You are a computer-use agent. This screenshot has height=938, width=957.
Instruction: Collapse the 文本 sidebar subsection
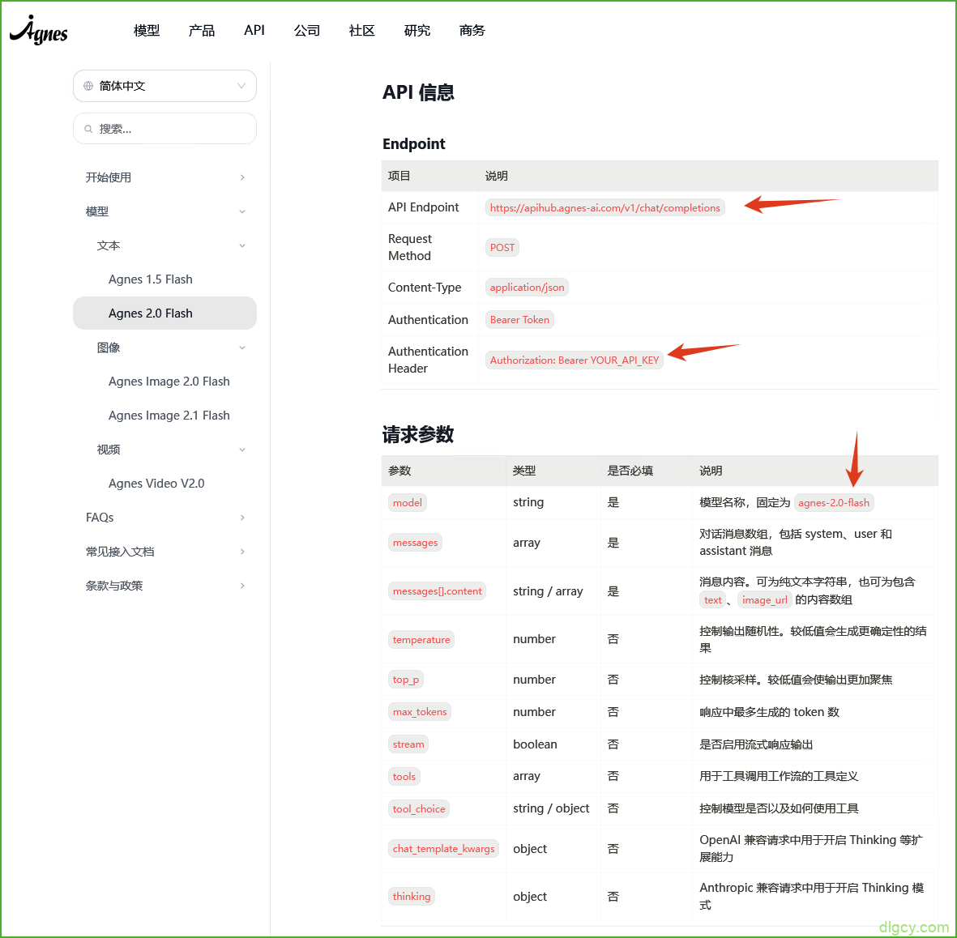point(164,246)
